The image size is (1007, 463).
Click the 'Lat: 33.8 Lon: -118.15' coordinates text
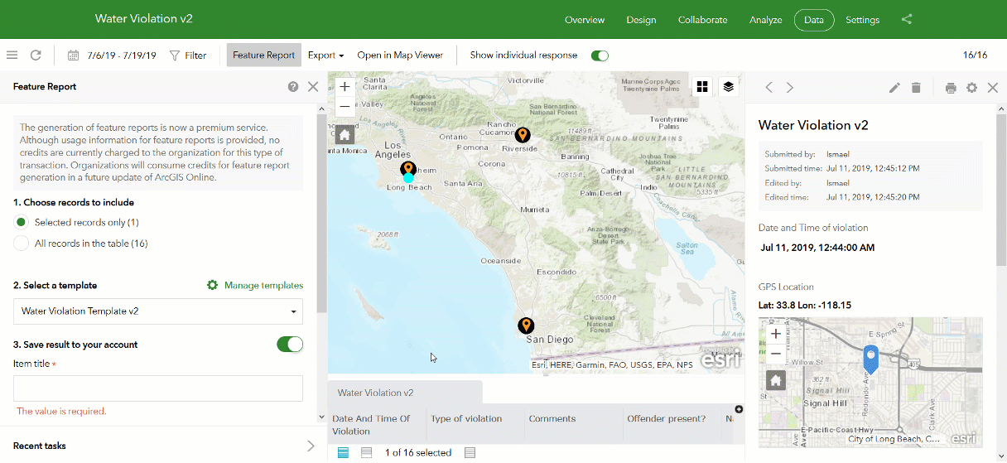click(x=805, y=305)
